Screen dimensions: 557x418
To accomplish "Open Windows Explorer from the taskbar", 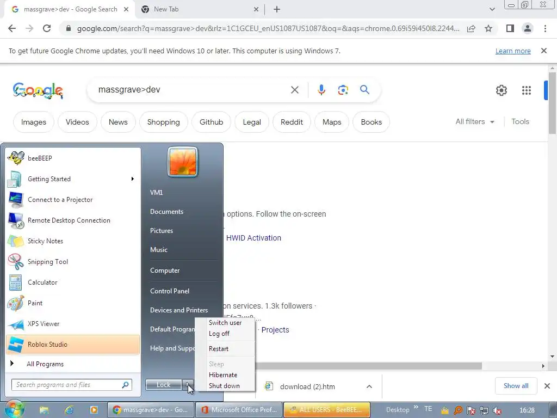I will [44, 410].
